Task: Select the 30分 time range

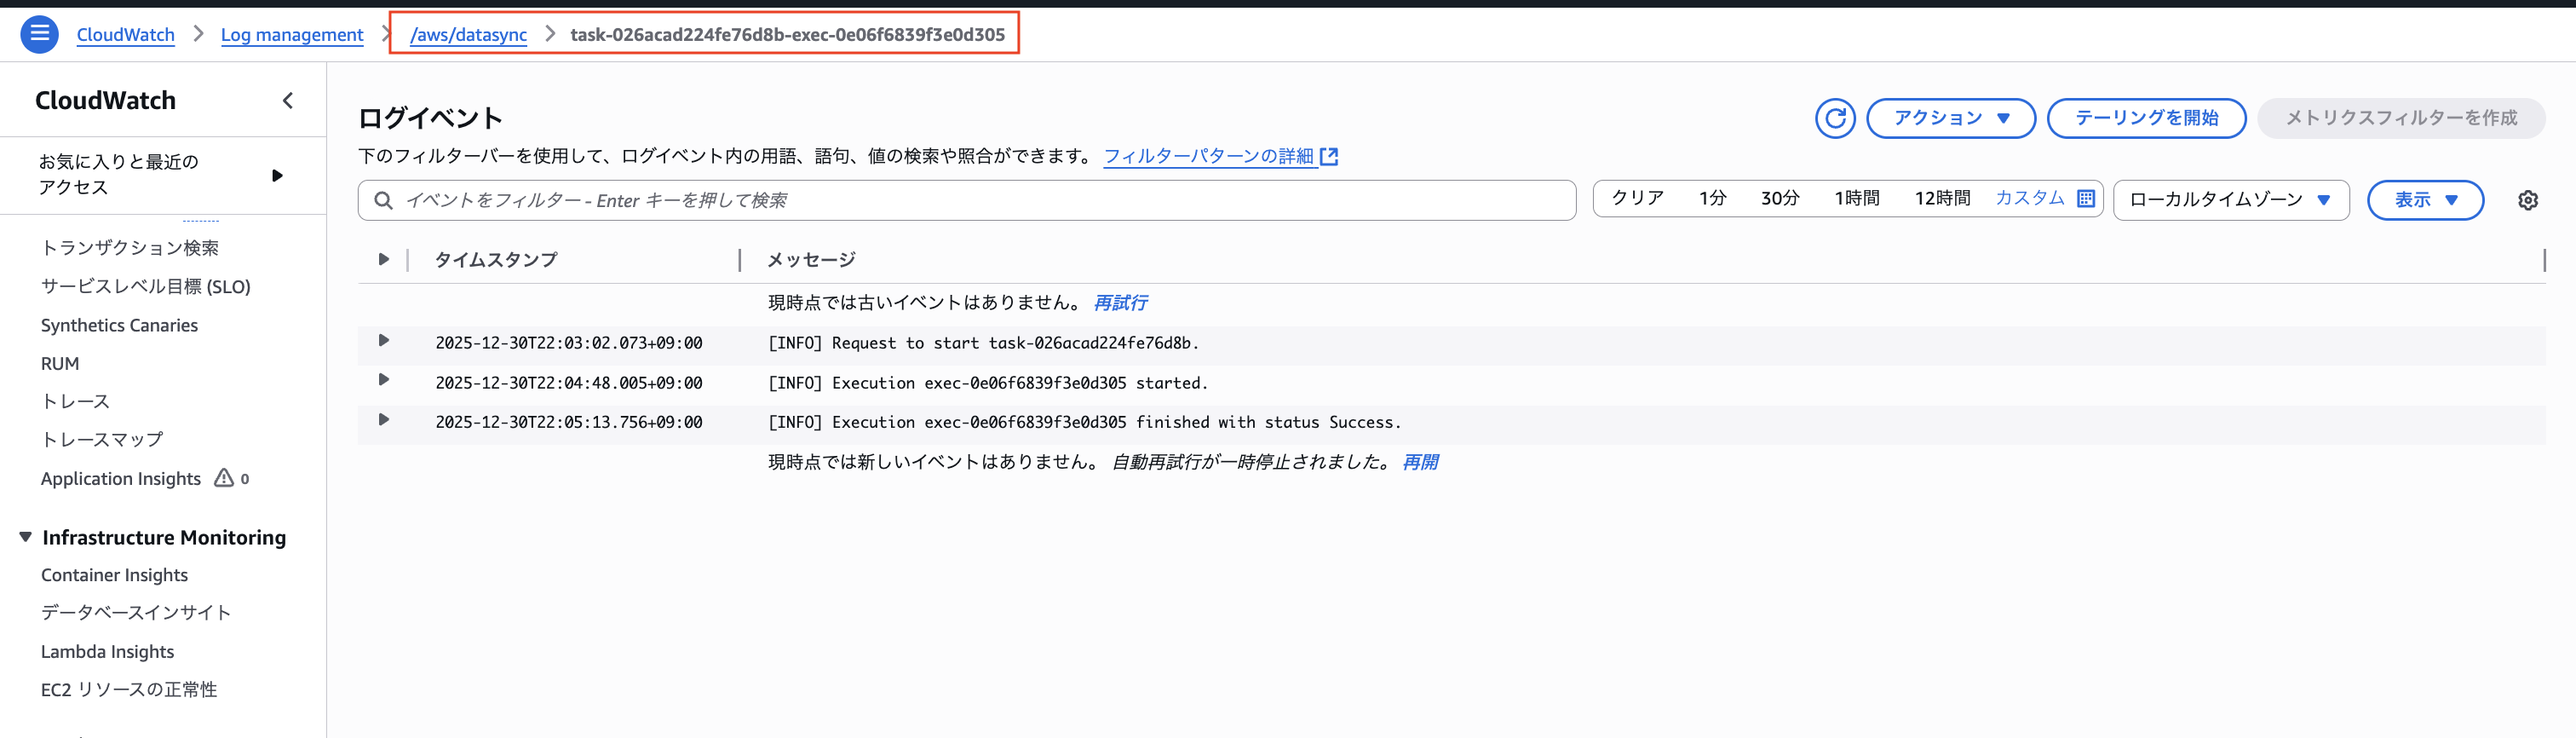Action: (x=1780, y=198)
